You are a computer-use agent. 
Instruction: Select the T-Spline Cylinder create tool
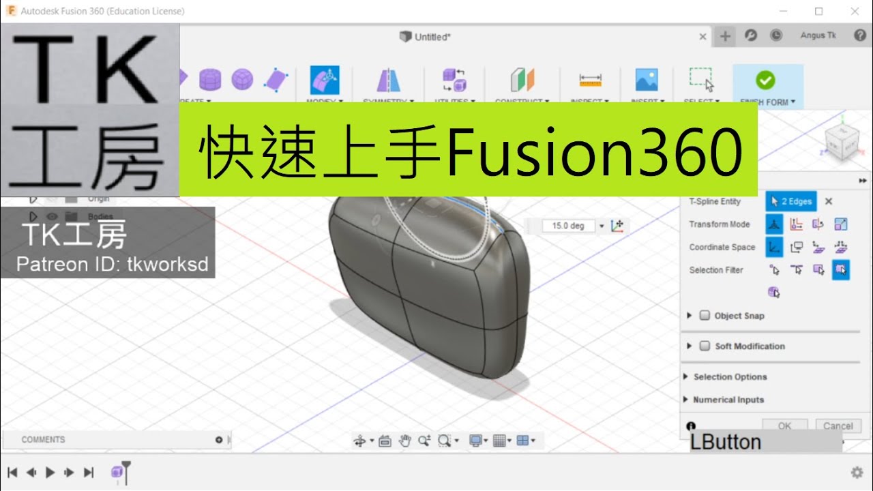click(210, 80)
